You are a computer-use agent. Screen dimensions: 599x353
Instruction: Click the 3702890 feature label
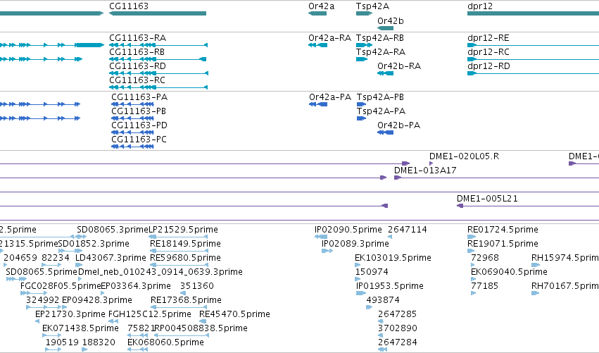(397, 329)
